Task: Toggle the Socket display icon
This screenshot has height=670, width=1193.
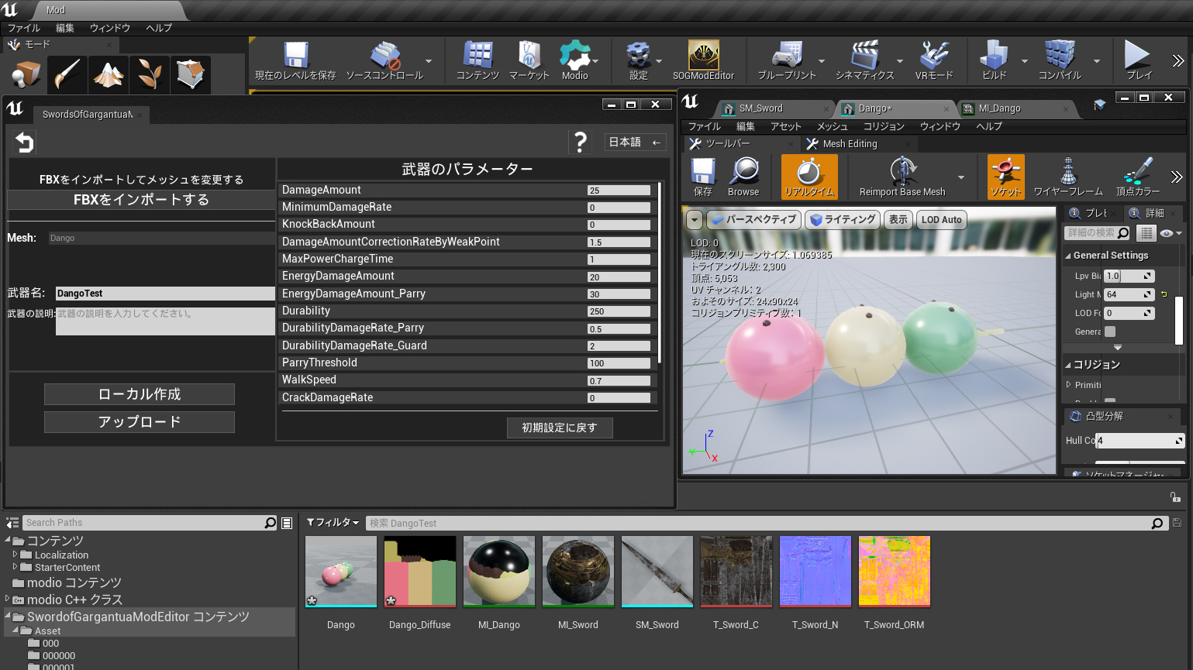Action: click(x=1005, y=176)
